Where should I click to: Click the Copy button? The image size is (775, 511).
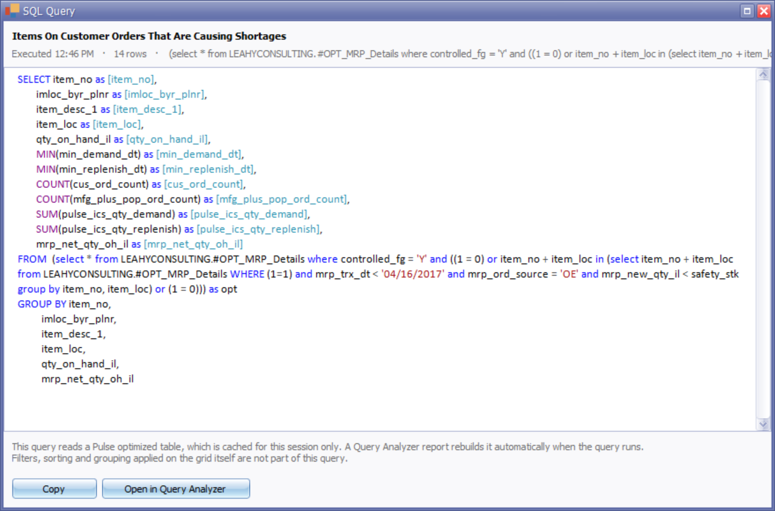coord(54,489)
